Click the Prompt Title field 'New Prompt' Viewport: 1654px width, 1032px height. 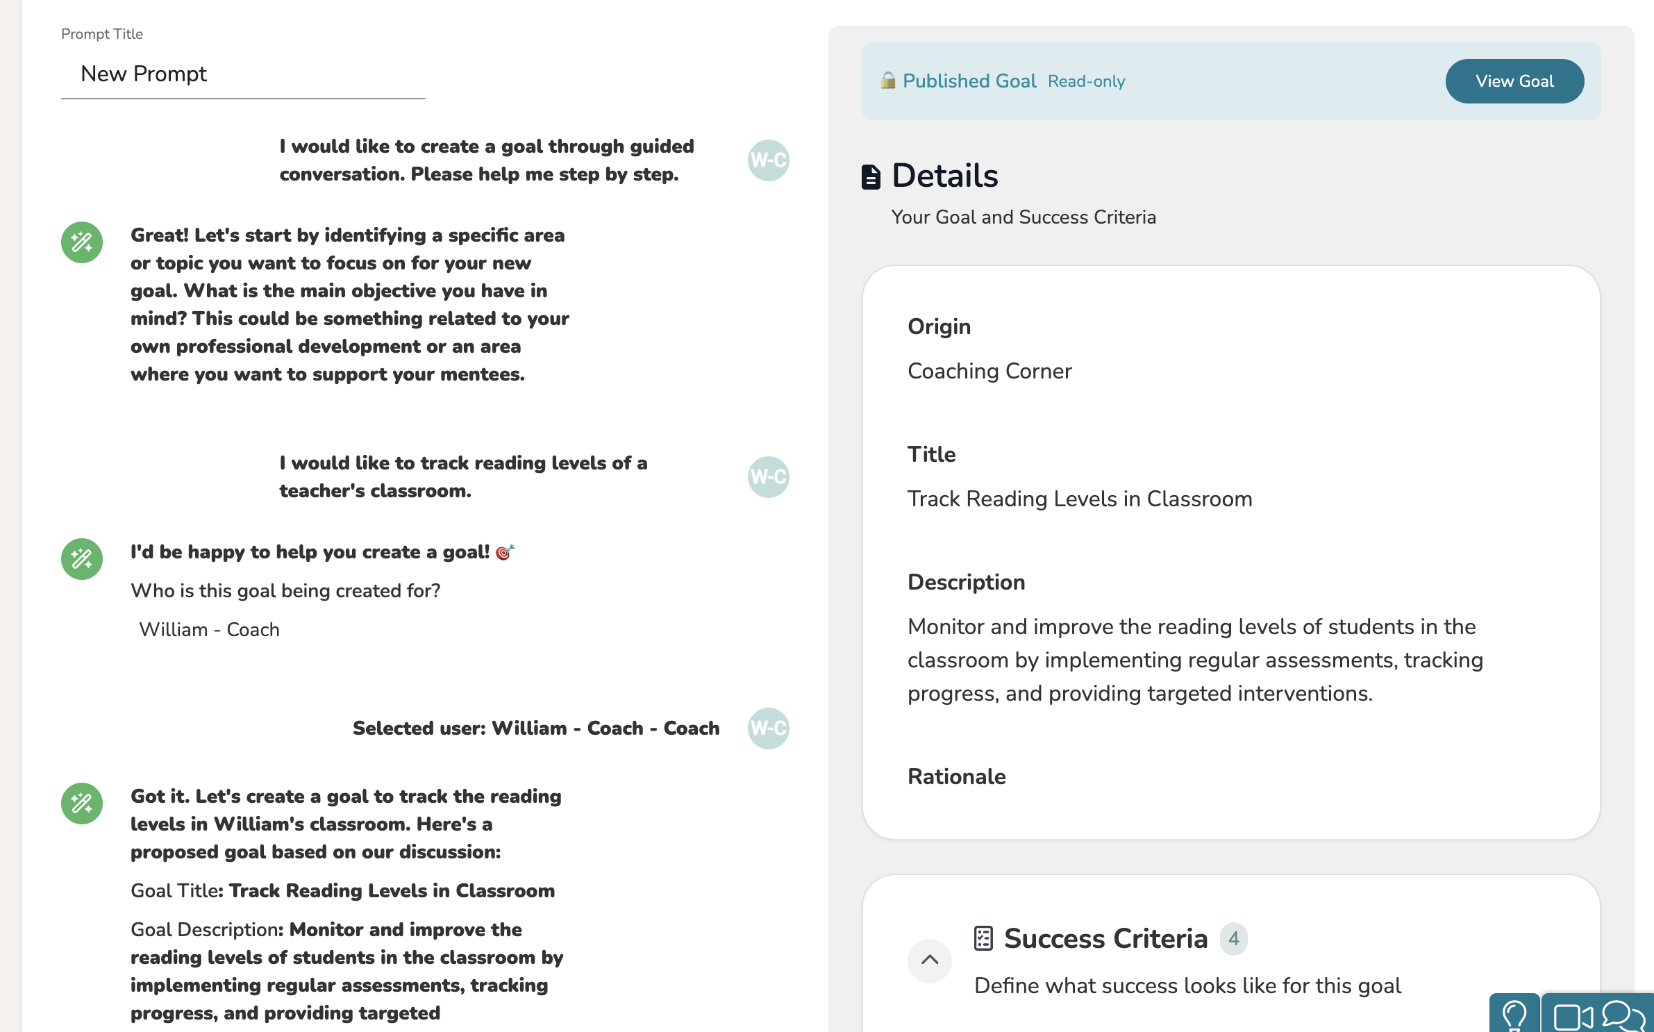[243, 74]
